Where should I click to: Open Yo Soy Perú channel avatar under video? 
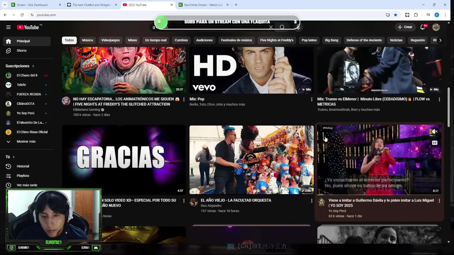pyautogui.click(x=322, y=202)
